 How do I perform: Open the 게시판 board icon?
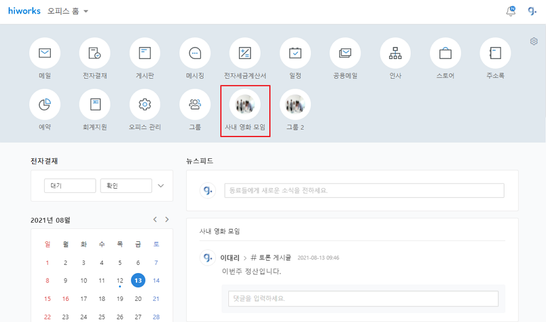[x=145, y=53]
